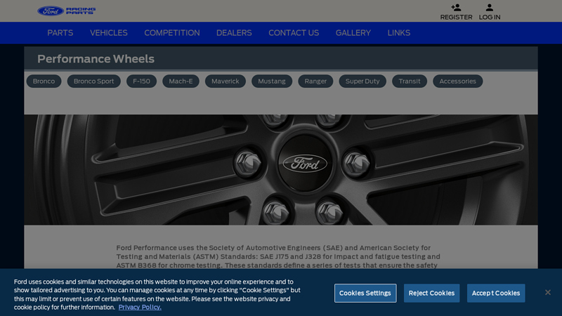Click the Ford Racing Parts logo
The width and height of the screenshot is (562, 316).
point(67,11)
